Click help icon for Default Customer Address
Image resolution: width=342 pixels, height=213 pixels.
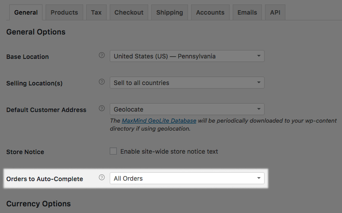pyautogui.click(x=102, y=108)
